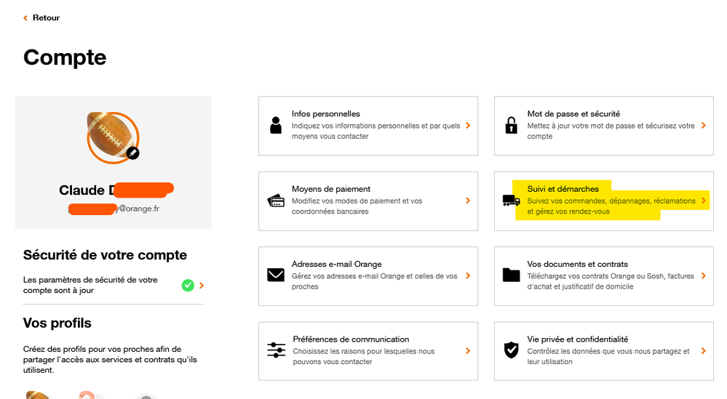Open Mot de passe et sécurité arrow
Image resolution: width=727 pixels, height=399 pixels.
point(704,126)
